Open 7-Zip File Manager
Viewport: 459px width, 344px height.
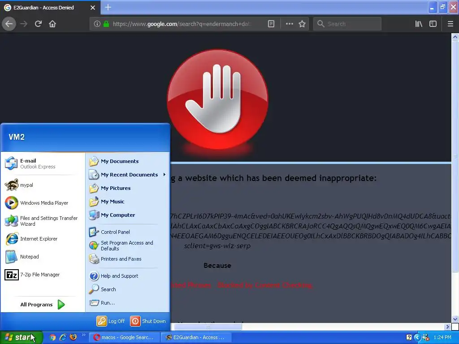43,275
